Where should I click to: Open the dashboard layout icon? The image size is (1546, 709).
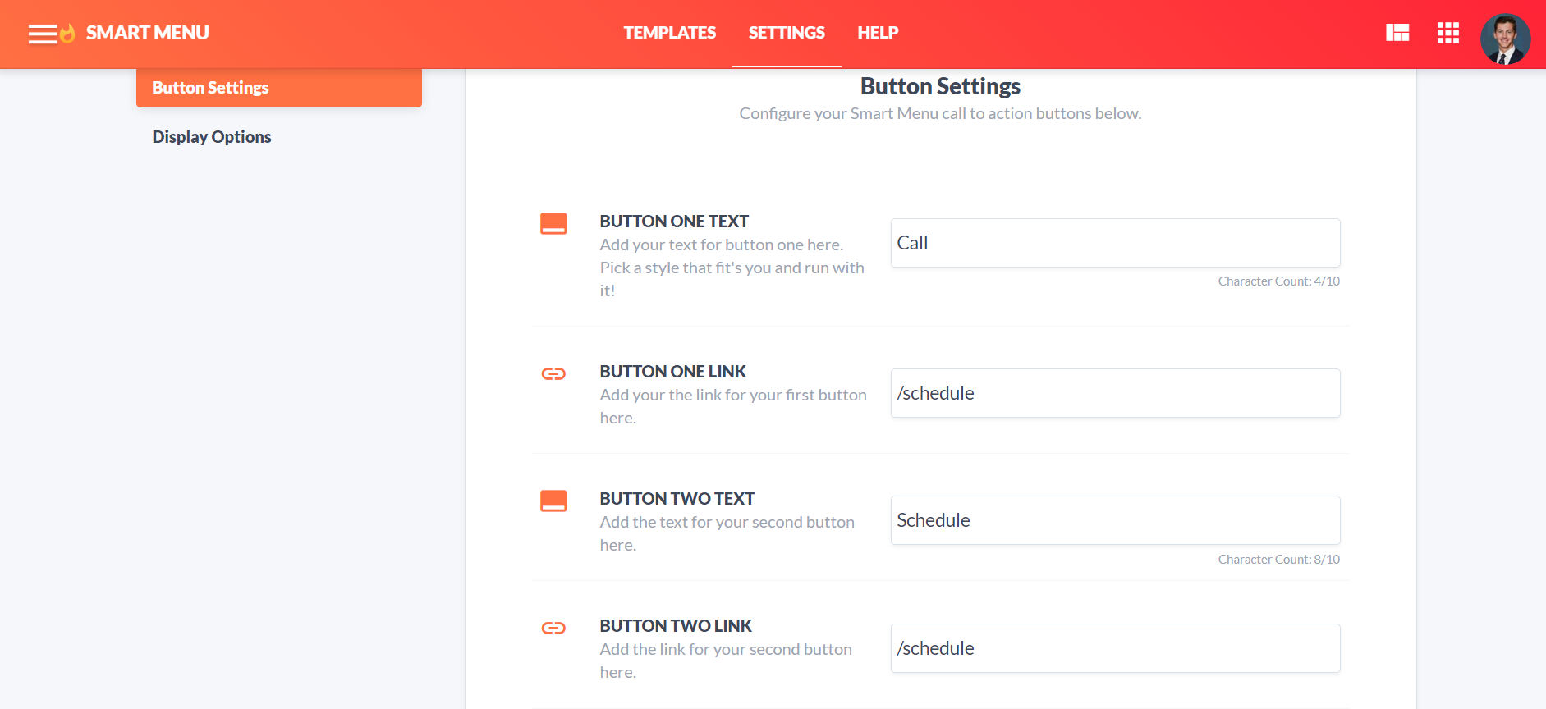click(x=1397, y=33)
